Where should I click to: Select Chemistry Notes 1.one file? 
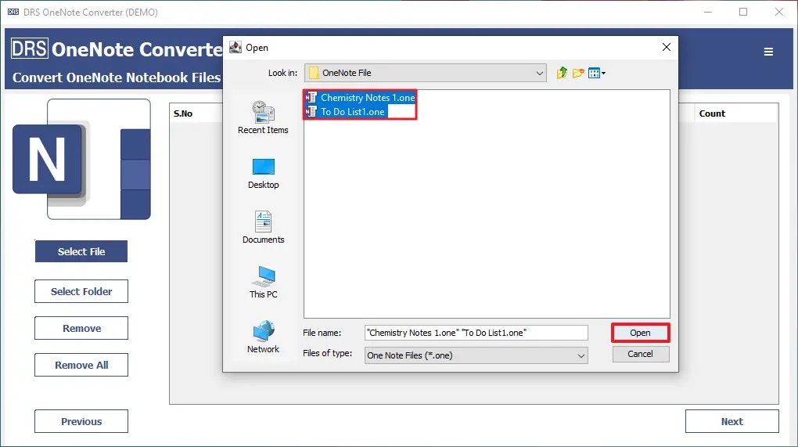tap(360, 98)
